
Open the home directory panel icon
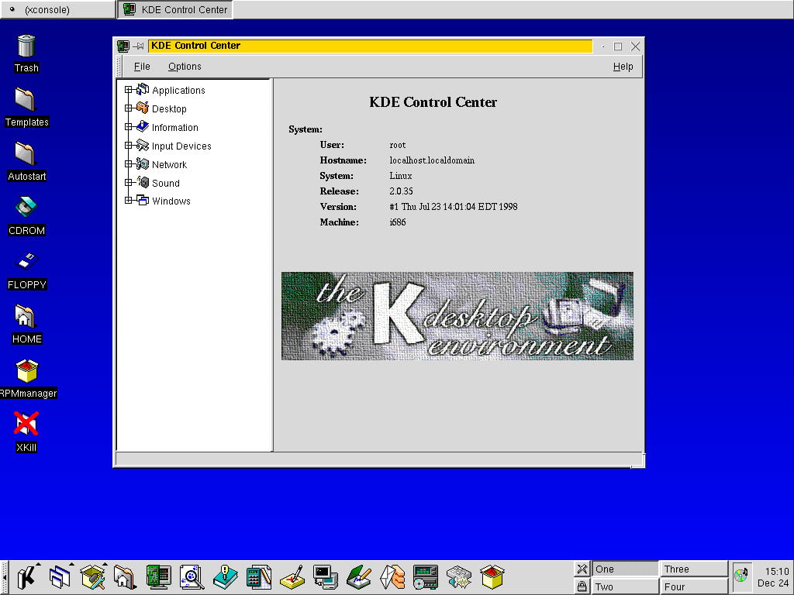[x=125, y=577]
